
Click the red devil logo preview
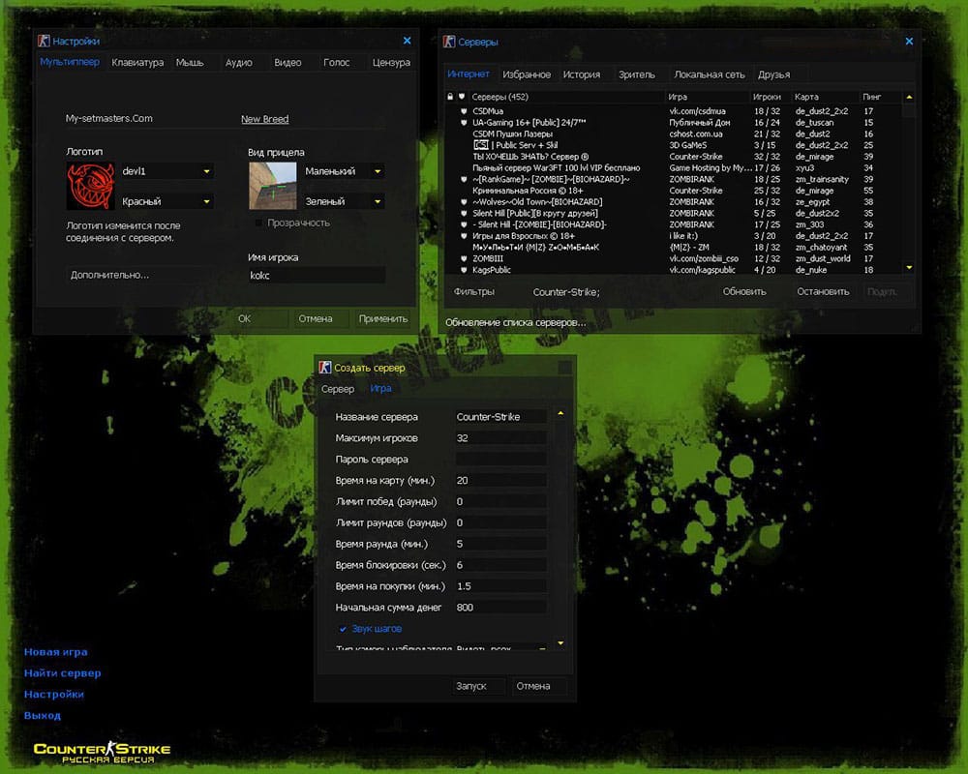click(x=91, y=187)
